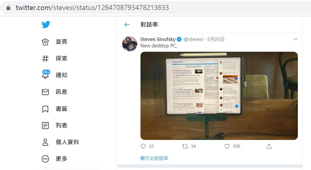Click Steven Sinofsky's profile avatar
The image size is (311, 170).
(129, 44)
